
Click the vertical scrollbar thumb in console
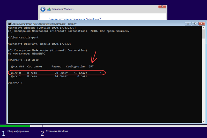[x=204, y=34]
